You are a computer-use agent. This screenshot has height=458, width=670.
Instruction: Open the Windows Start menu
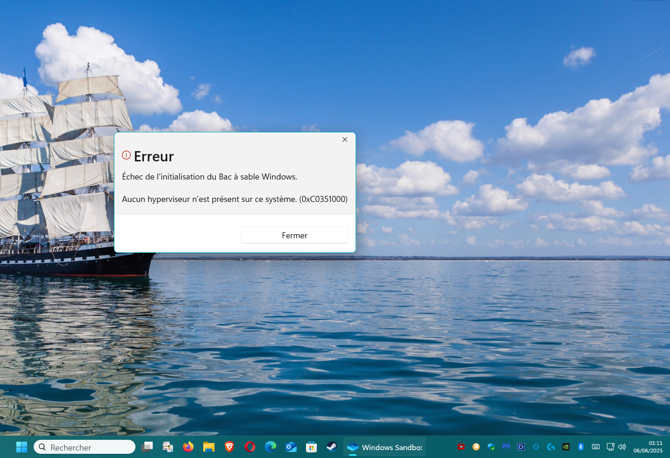(x=21, y=447)
